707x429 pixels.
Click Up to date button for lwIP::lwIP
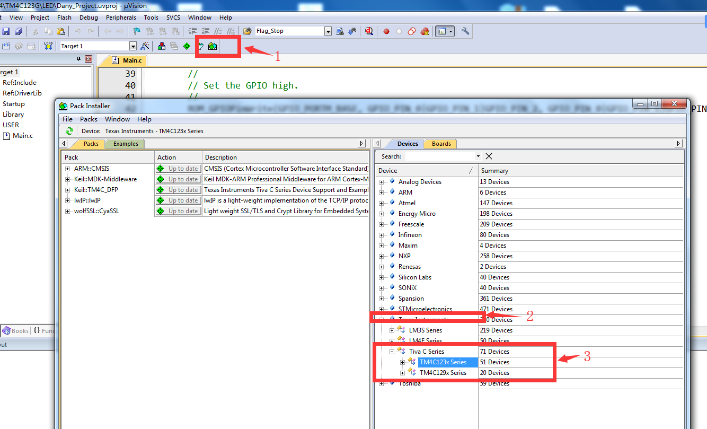tap(178, 200)
